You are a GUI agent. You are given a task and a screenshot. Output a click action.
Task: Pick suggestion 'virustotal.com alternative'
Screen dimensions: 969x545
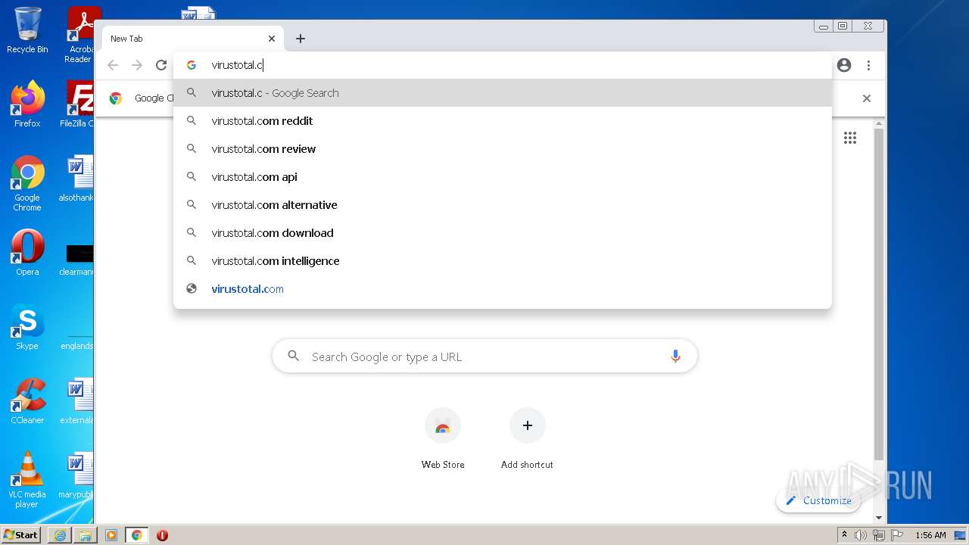pos(503,205)
